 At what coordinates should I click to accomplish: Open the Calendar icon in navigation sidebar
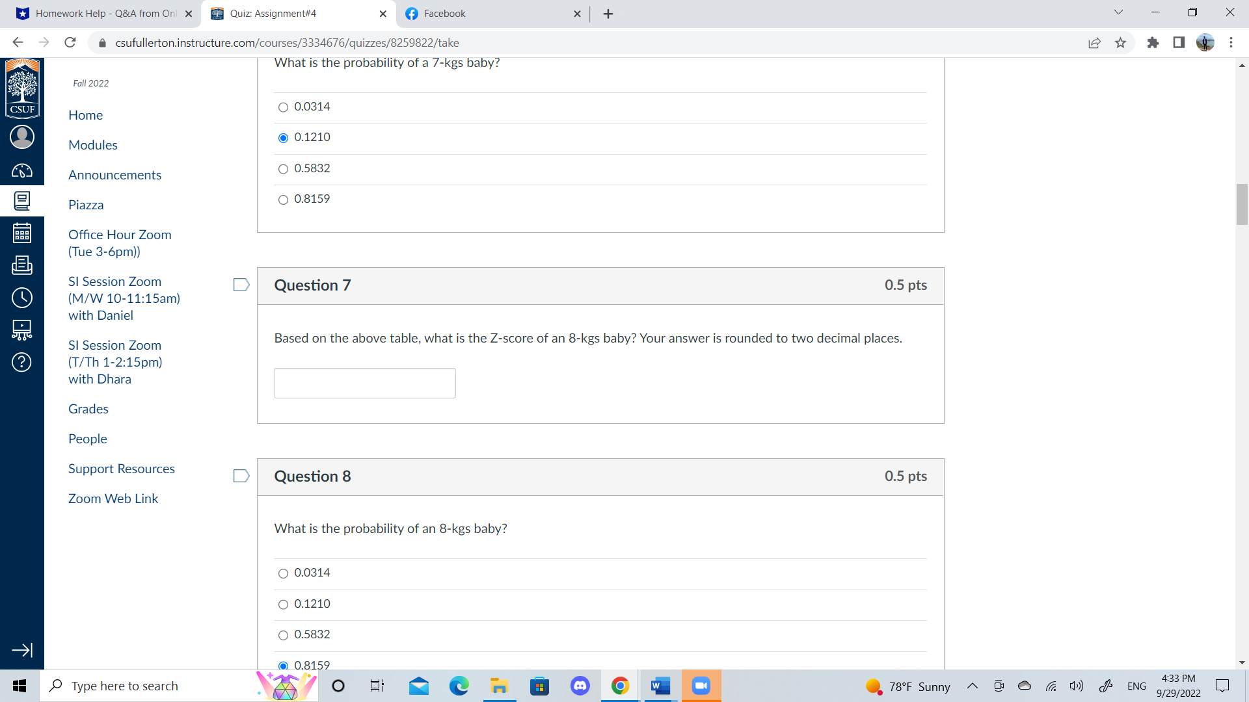click(21, 232)
